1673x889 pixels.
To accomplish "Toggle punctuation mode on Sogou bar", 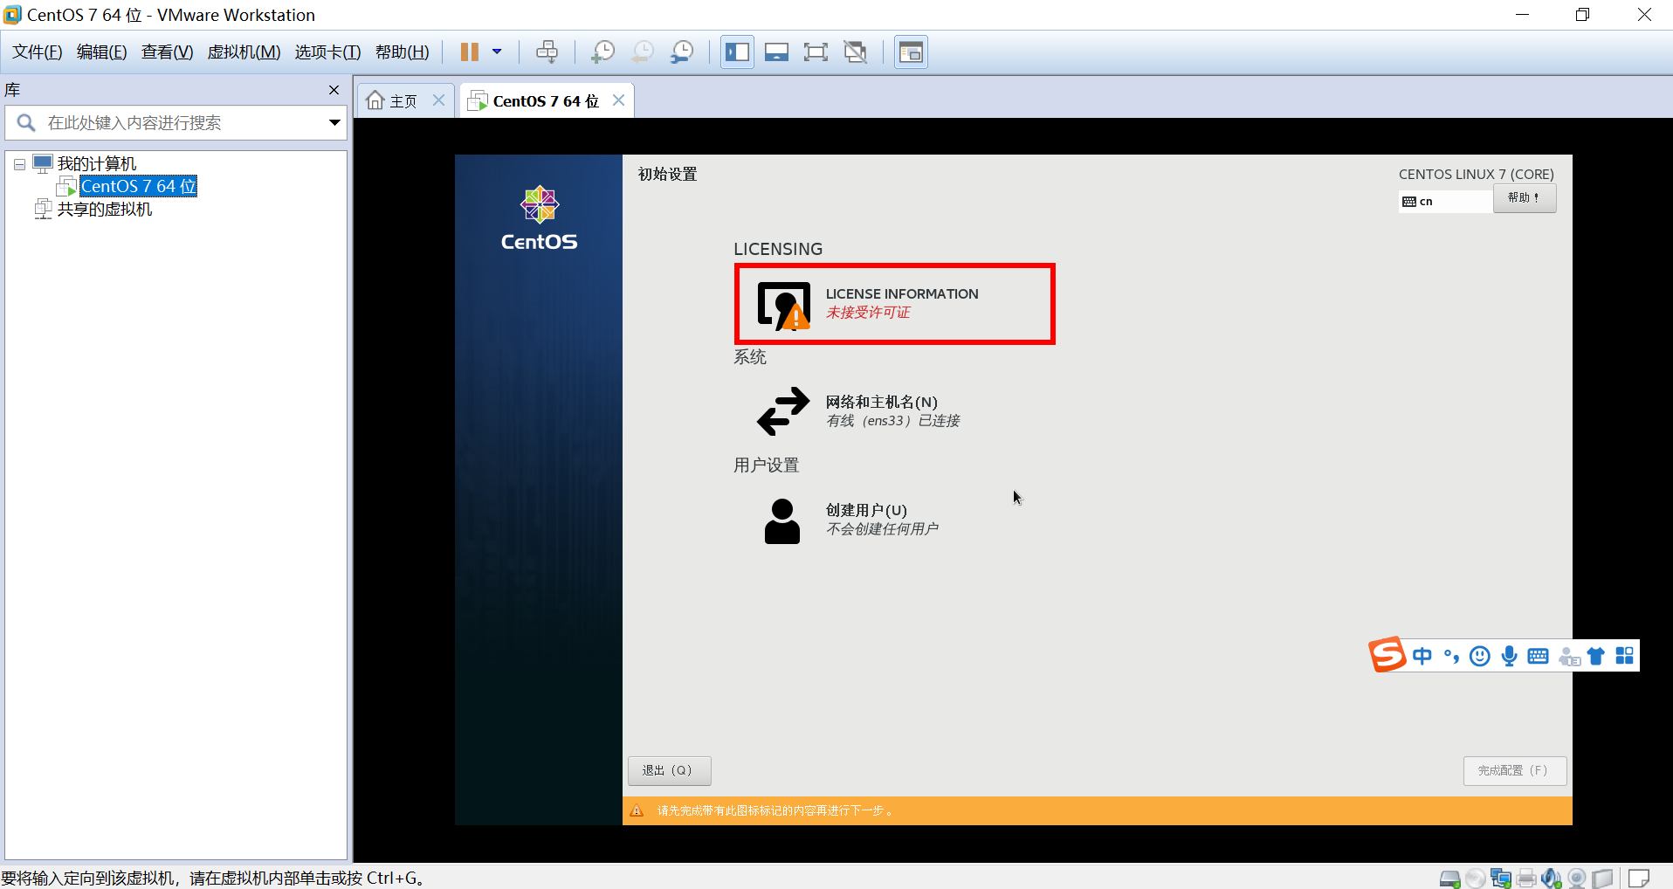I will 1451,656.
